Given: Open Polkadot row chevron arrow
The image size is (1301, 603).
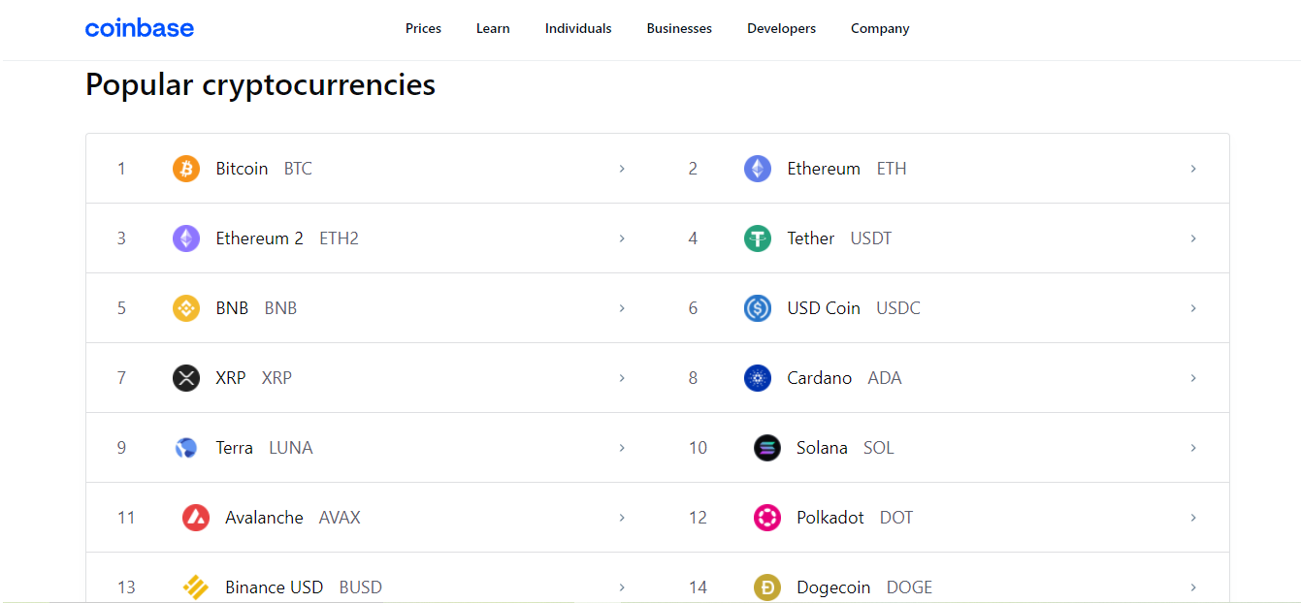Looking at the screenshot, I should 1193,518.
